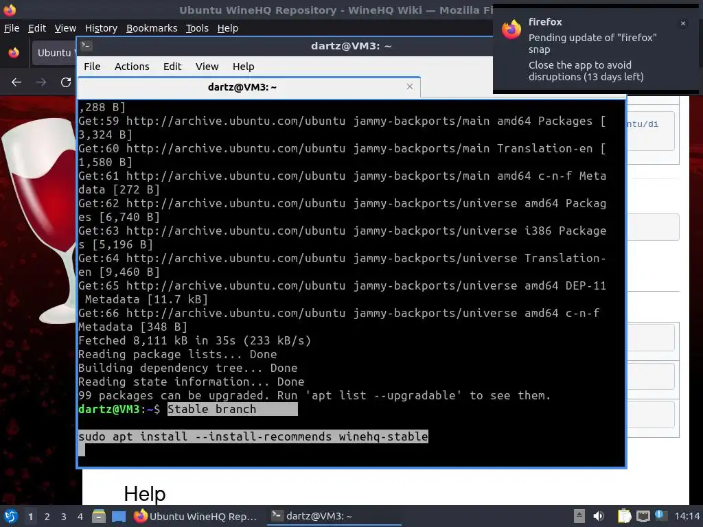Switch to workspace 4 in the pager
Image resolution: width=703 pixels, height=527 pixels.
point(80,517)
